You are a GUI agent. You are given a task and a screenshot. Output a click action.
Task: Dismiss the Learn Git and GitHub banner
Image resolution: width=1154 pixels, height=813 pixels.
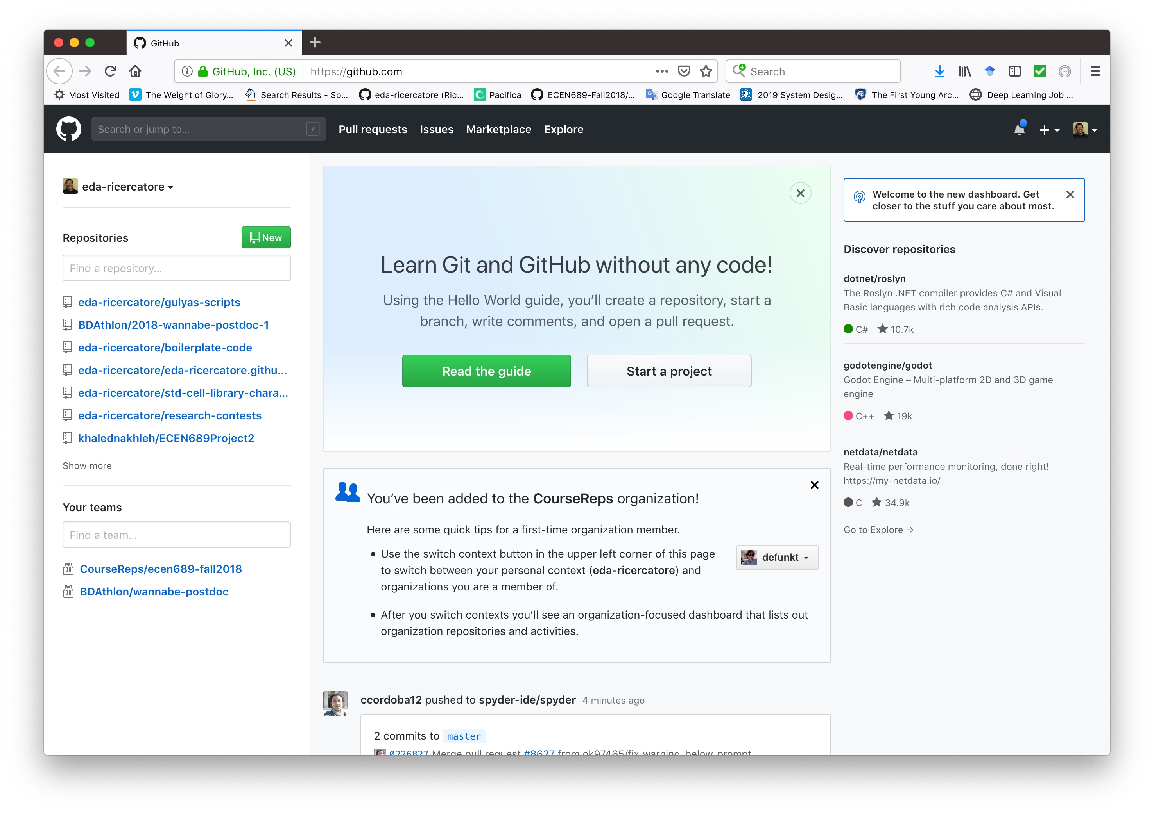coord(800,193)
